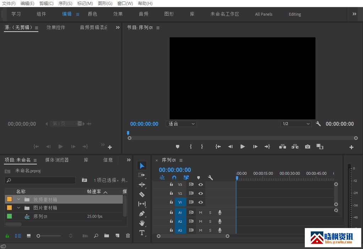Click the Project panel search field
The image size is (363, 249).
[40, 180]
